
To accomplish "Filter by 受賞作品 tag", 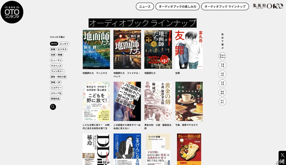I will [x=55, y=99].
